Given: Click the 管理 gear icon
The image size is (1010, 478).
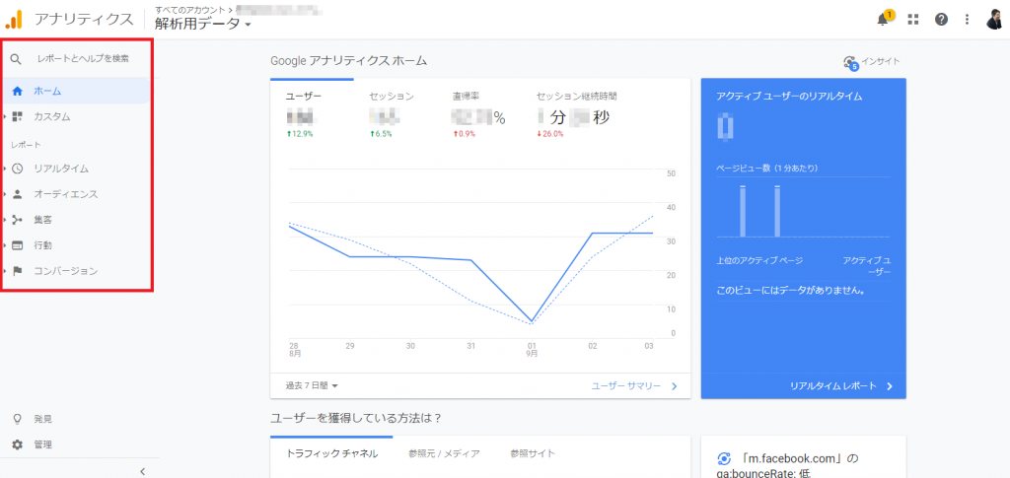Looking at the screenshot, I should 18,444.
